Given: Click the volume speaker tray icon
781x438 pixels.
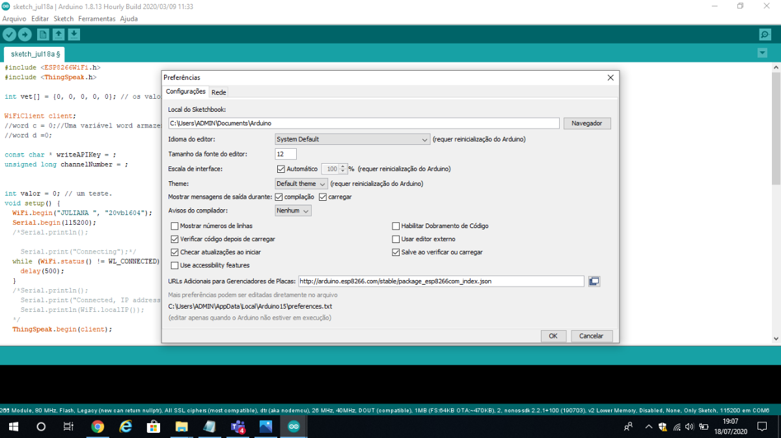Looking at the screenshot, I should pyautogui.click(x=690, y=427).
